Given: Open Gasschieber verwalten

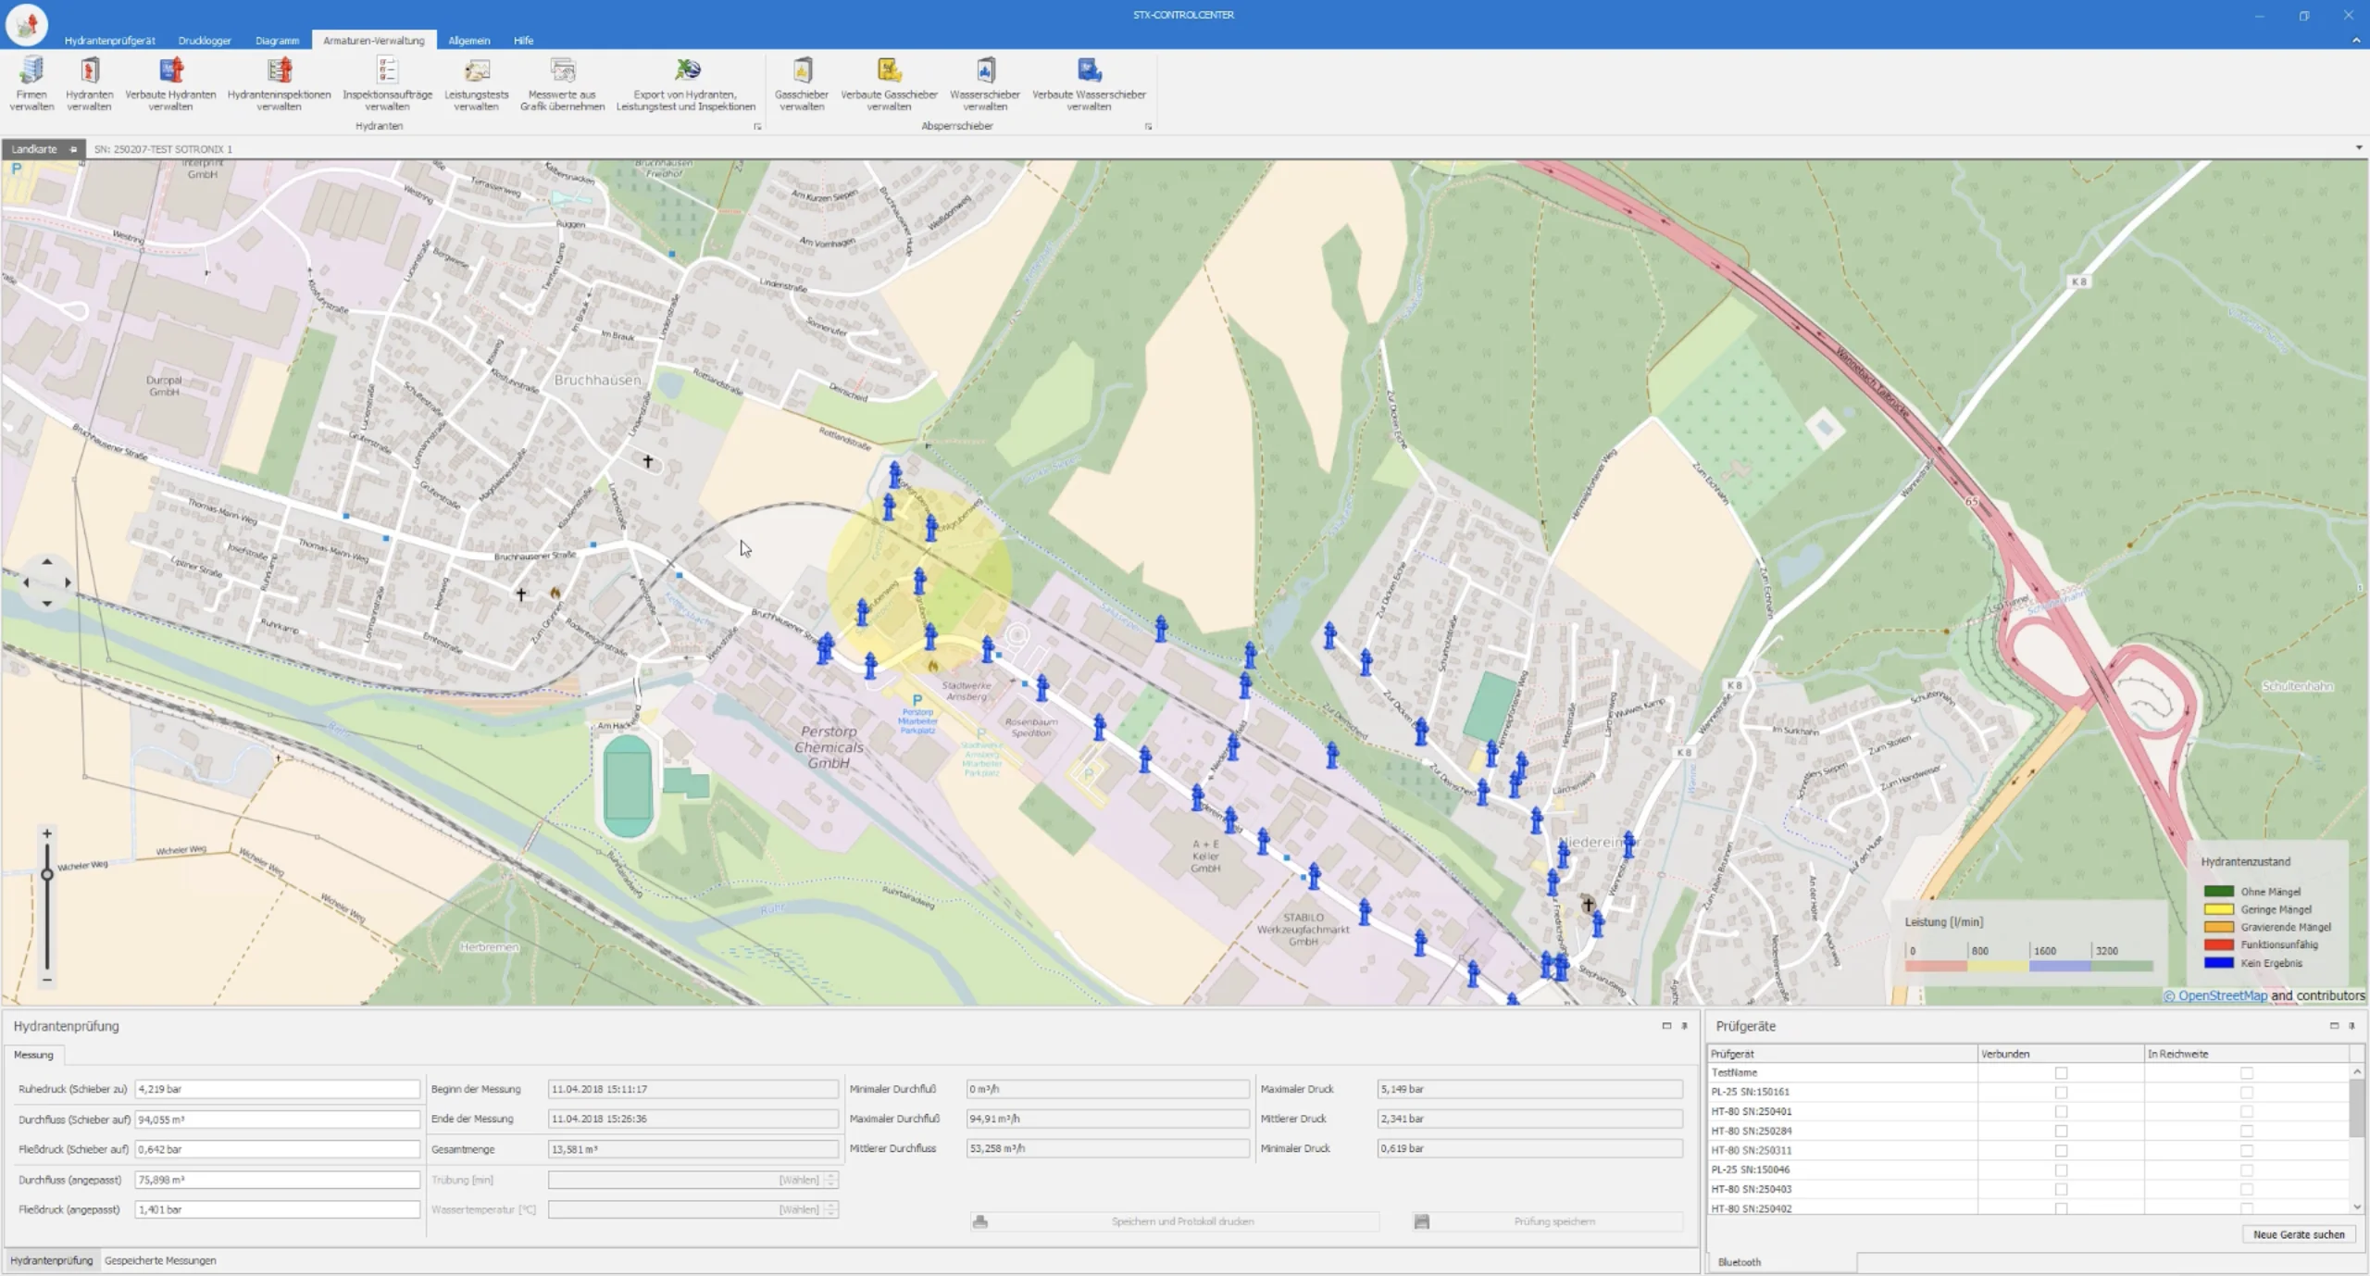Looking at the screenshot, I should pyautogui.click(x=802, y=83).
